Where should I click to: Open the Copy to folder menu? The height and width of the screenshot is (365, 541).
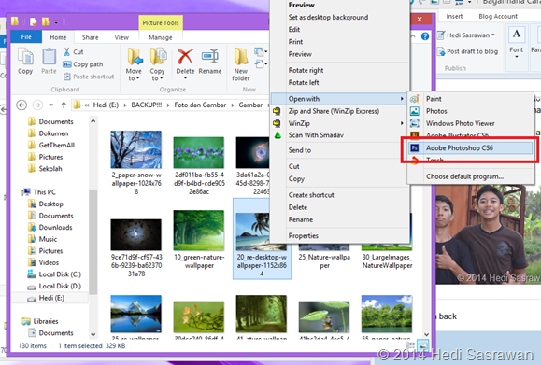(x=157, y=64)
